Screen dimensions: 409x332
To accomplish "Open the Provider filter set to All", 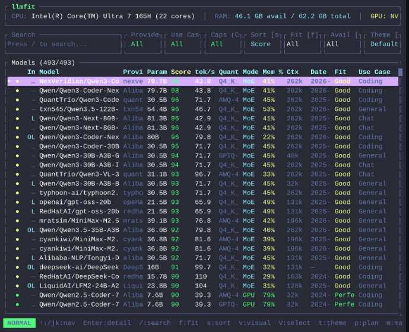I will click(x=143, y=44).
